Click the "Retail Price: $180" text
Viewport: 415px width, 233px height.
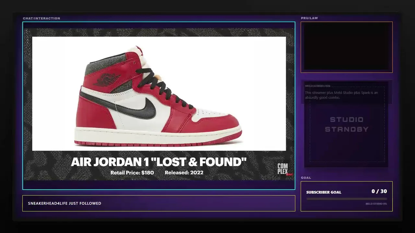point(132,172)
